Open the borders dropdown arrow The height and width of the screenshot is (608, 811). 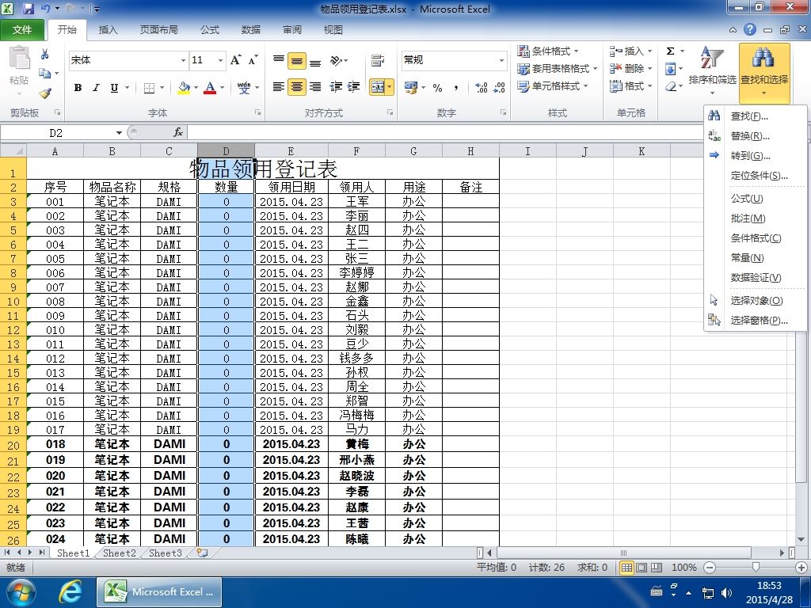point(162,88)
